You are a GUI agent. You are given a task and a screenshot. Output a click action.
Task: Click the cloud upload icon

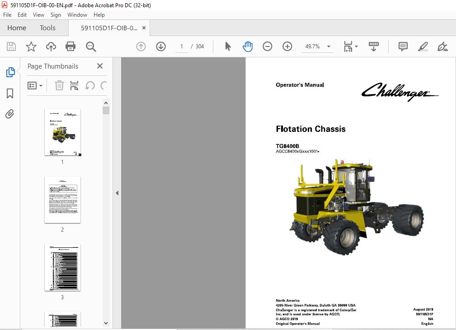click(51, 46)
